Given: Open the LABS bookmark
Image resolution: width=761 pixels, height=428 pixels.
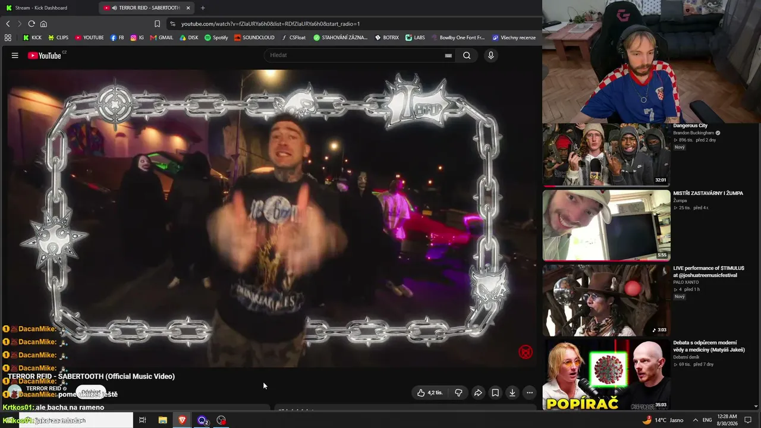Looking at the screenshot, I should coord(415,37).
